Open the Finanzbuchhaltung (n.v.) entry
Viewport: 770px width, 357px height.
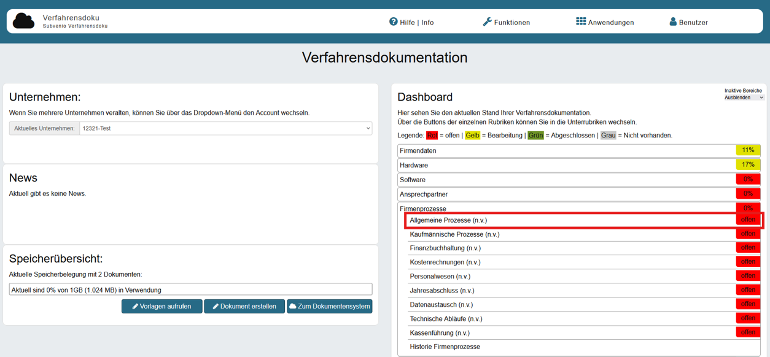point(584,248)
